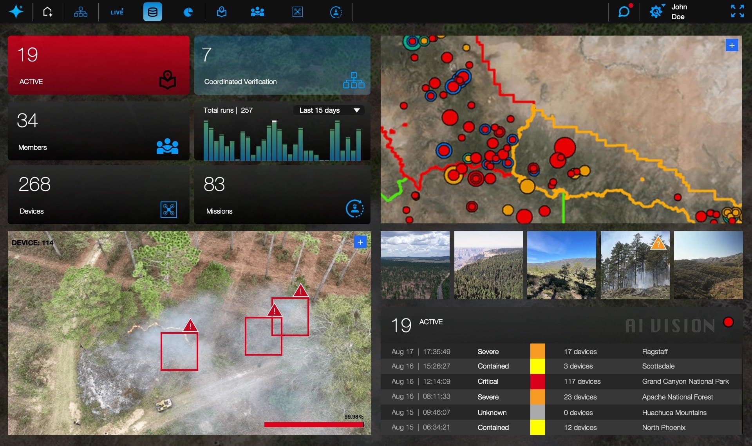Click the home icon in the top bar

[x=47, y=12]
